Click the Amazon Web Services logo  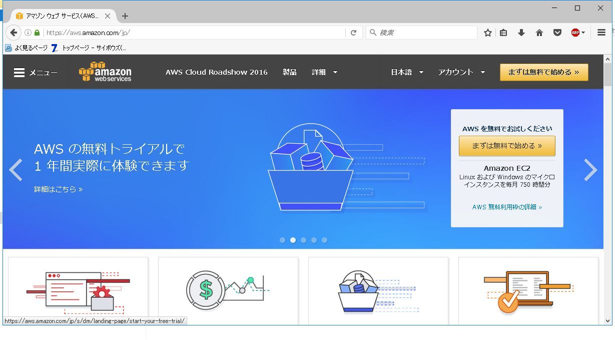(x=105, y=72)
